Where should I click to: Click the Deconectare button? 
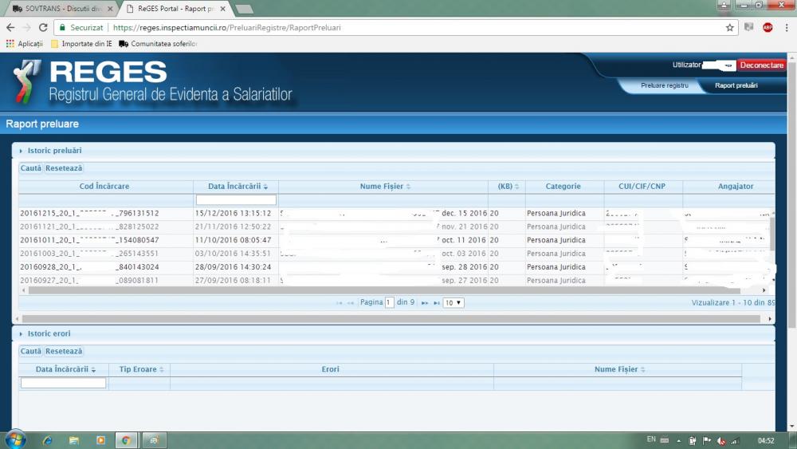coord(762,65)
